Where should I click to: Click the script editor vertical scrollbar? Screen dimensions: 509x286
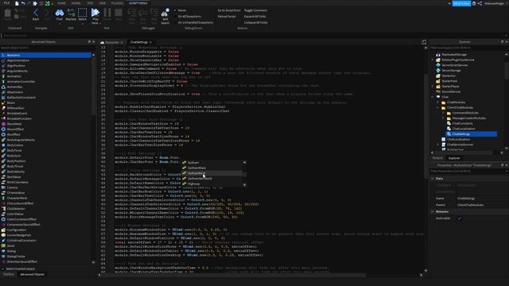click(x=425, y=126)
